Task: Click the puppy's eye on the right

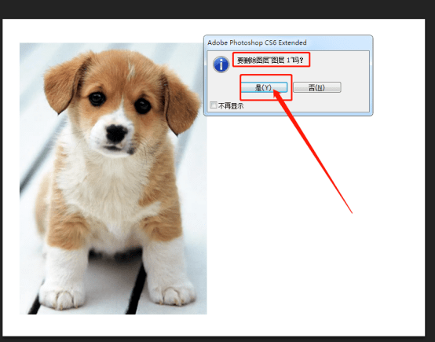Action: tap(143, 105)
